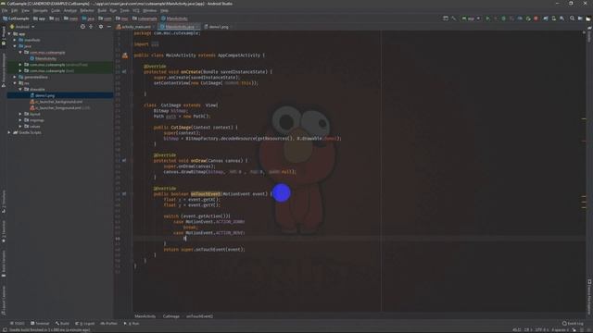Viewport: 593px width, 333px height.
Task: Expand the mipmap folder
Action: pyautogui.click(x=20, y=120)
